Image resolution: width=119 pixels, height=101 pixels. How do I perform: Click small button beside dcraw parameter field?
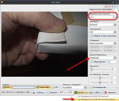coord(115,17)
